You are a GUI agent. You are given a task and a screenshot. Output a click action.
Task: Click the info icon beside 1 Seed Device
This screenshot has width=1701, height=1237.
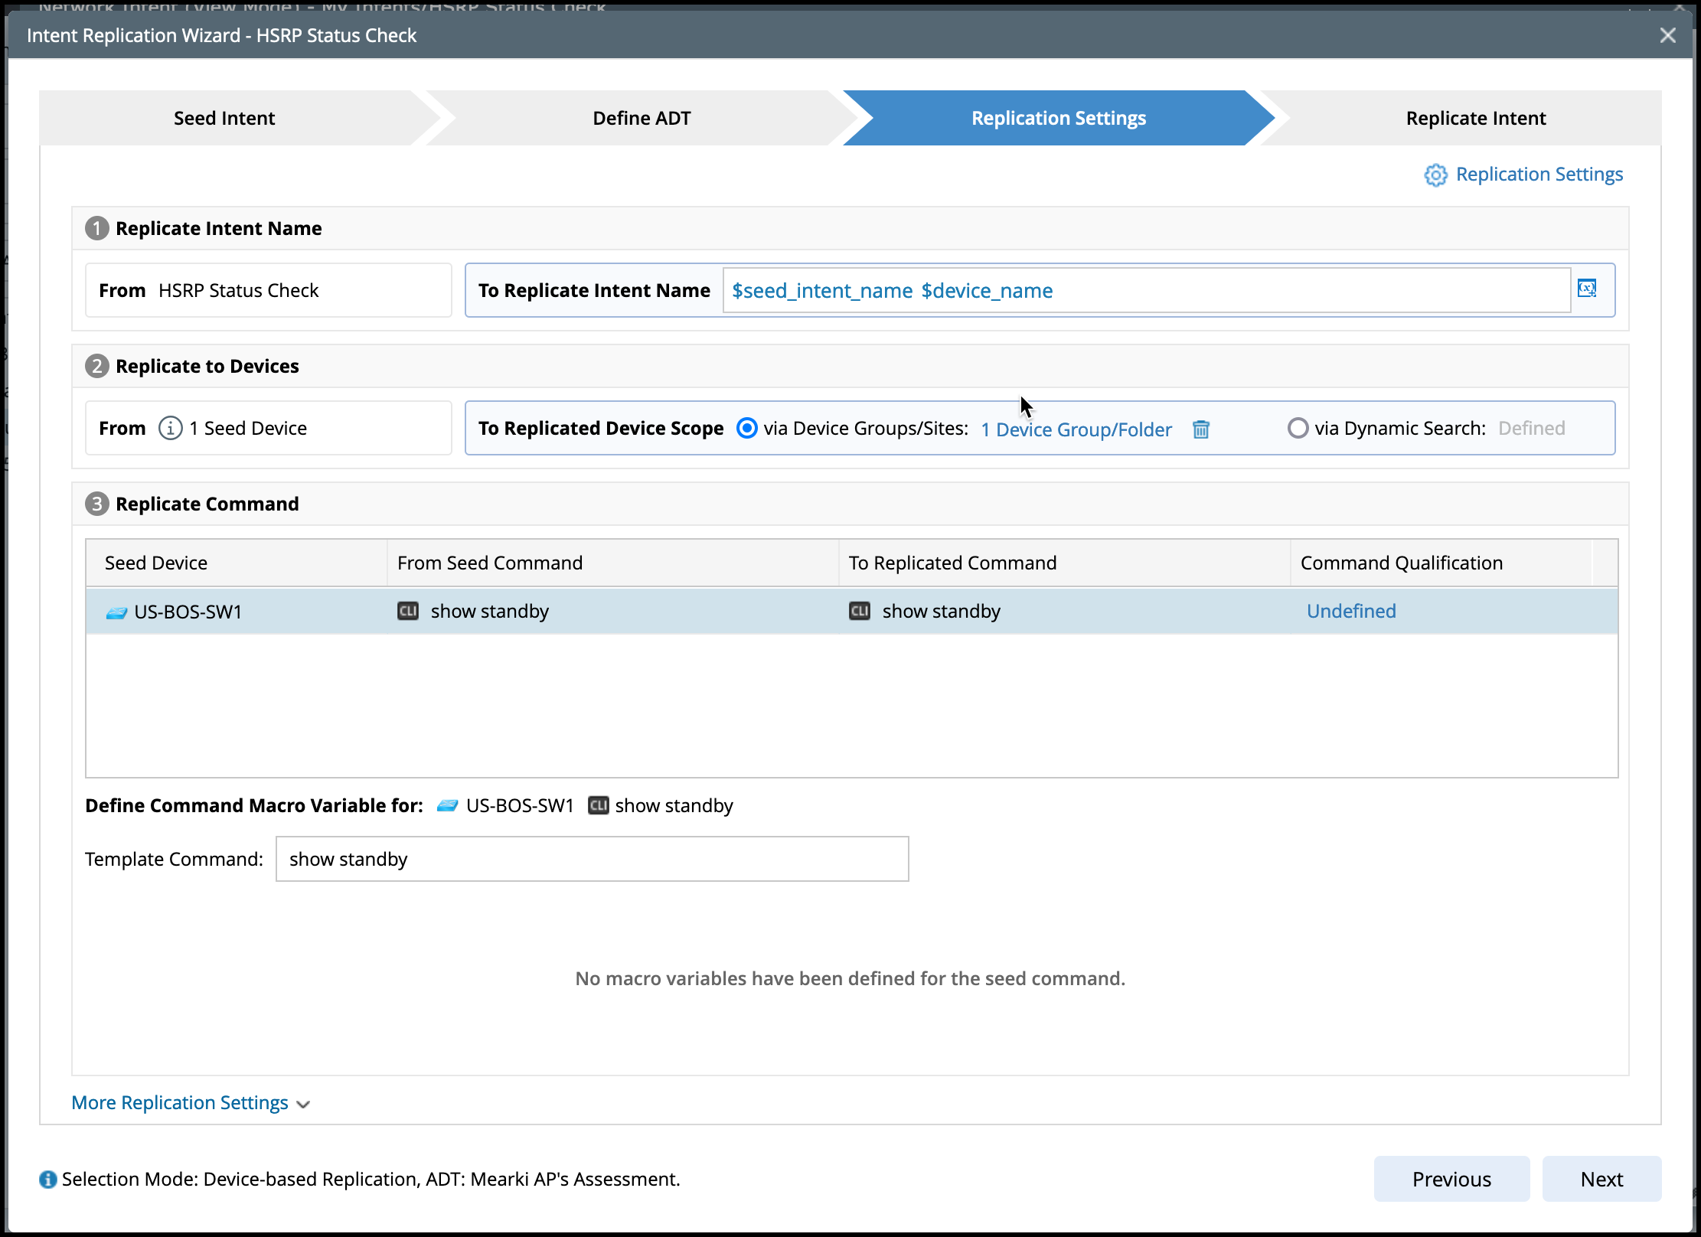tap(170, 428)
